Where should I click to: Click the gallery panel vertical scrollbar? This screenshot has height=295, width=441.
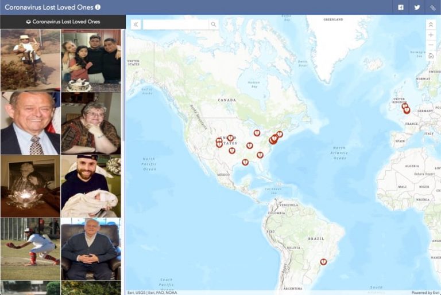(123, 85)
